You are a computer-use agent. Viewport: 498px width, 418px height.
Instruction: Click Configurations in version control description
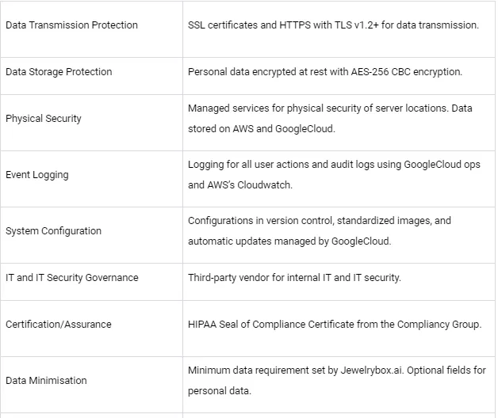(x=320, y=221)
